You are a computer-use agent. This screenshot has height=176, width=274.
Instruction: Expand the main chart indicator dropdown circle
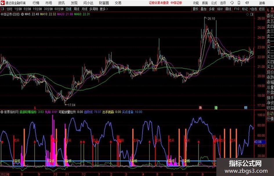22,14
